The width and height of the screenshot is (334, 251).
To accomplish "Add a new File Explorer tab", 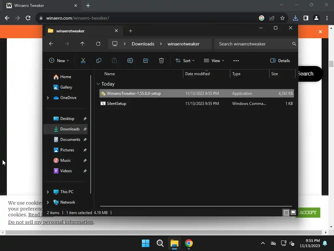I will (x=130, y=31).
